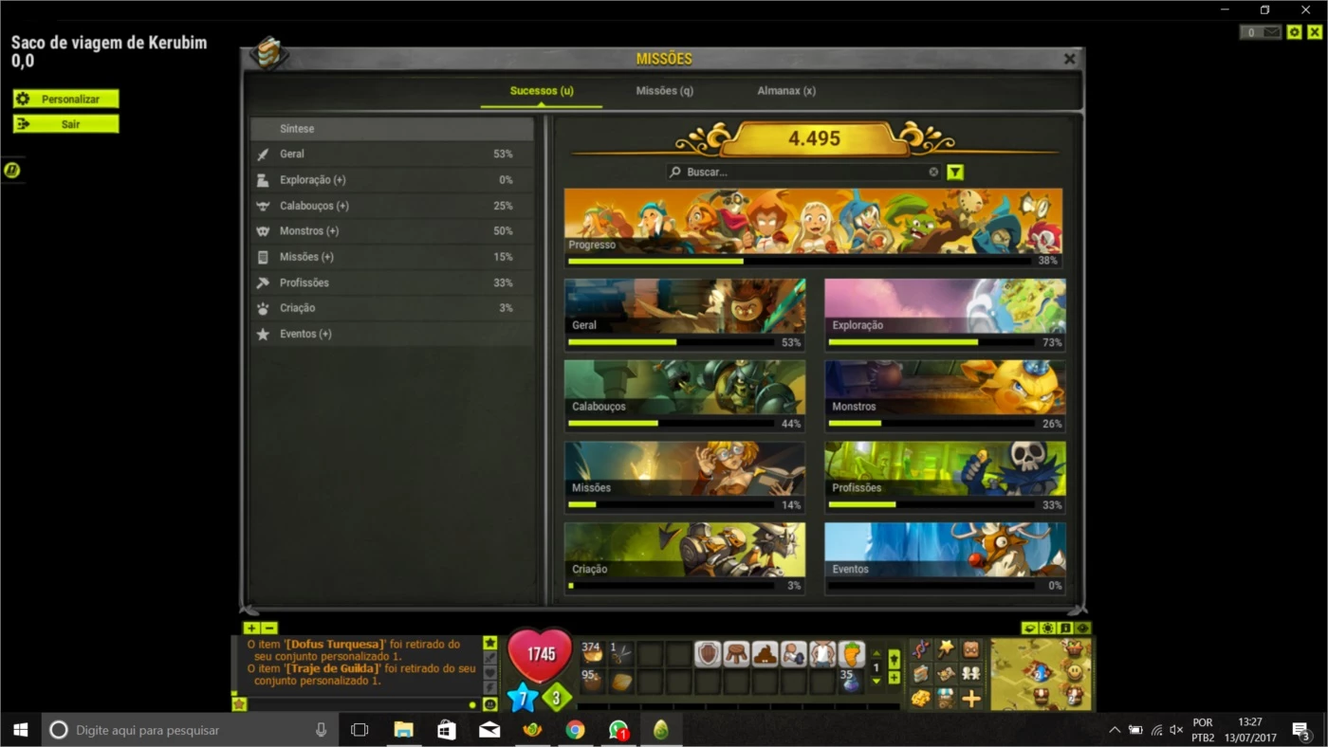
Task: Switch to the Sucessos (u) tab
Action: 542,91
